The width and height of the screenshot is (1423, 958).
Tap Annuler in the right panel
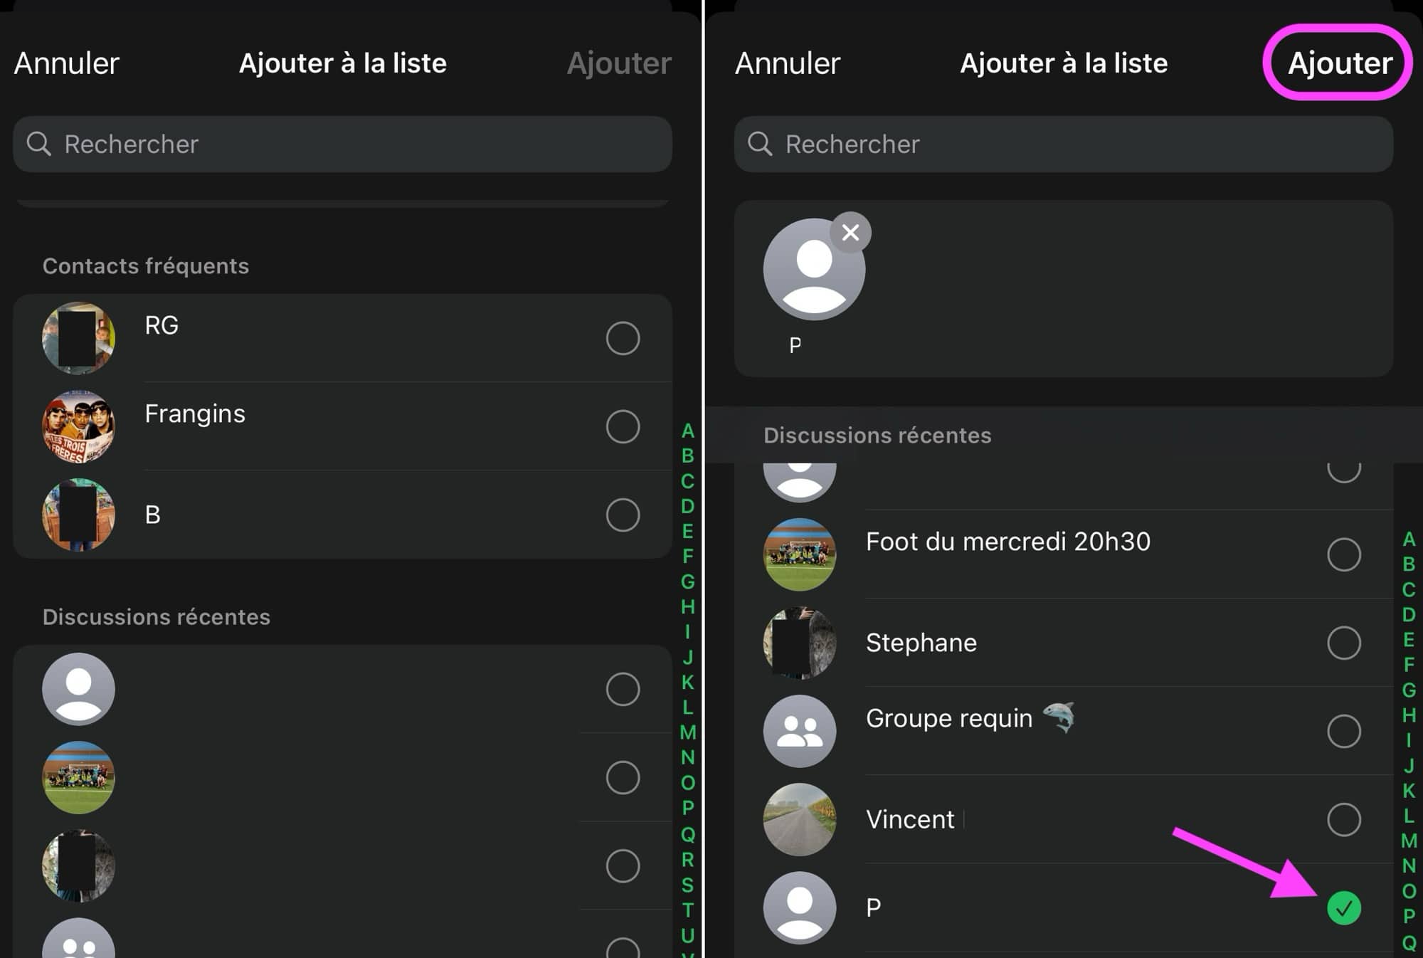788,63
